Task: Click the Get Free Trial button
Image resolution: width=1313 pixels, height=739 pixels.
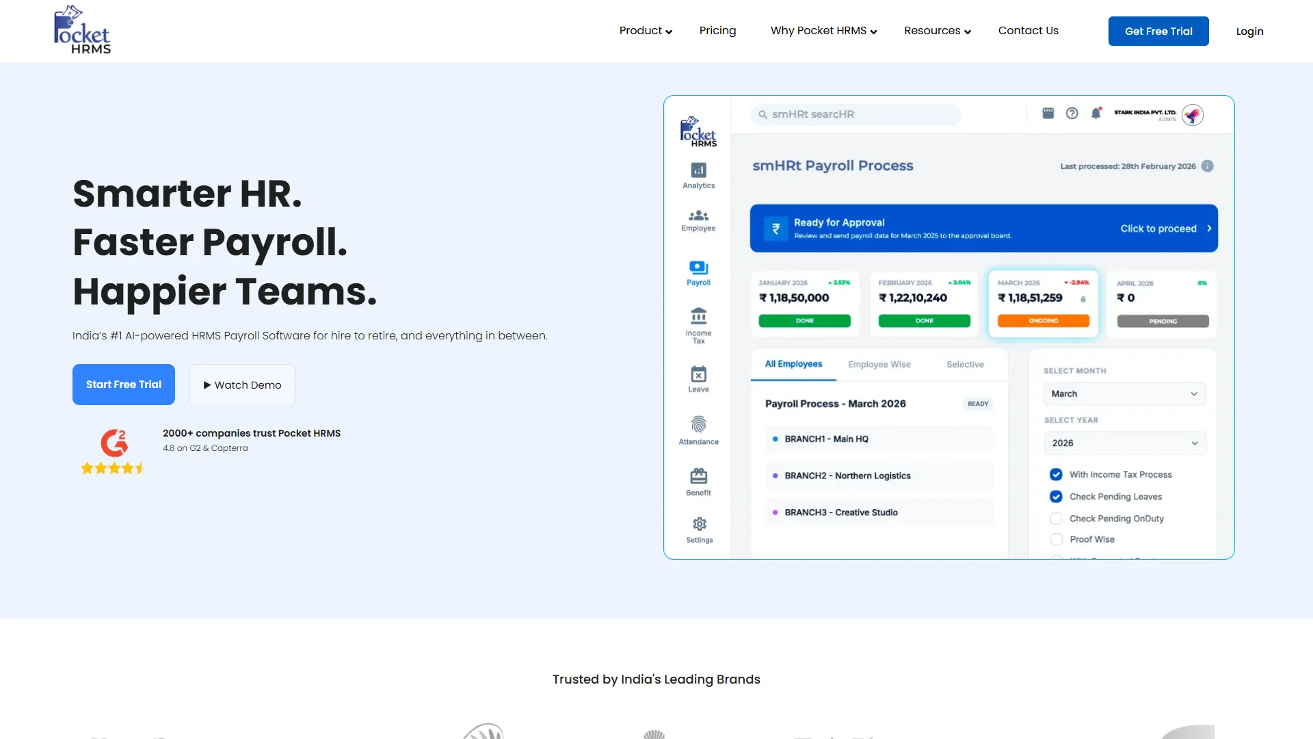Action: coord(1158,31)
